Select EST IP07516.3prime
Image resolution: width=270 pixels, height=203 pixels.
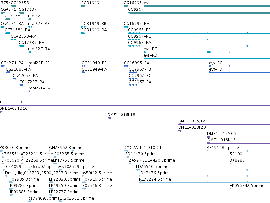coord(97,186)
